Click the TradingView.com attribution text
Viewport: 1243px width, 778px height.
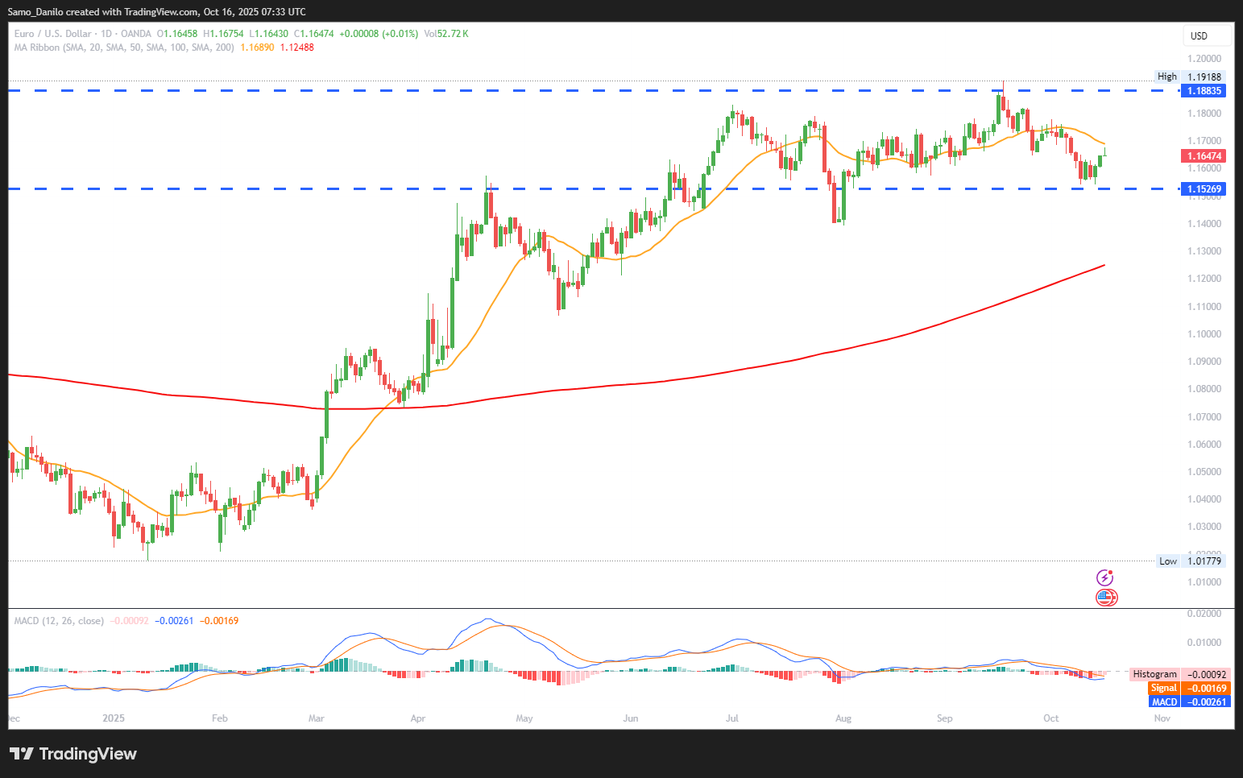161,12
